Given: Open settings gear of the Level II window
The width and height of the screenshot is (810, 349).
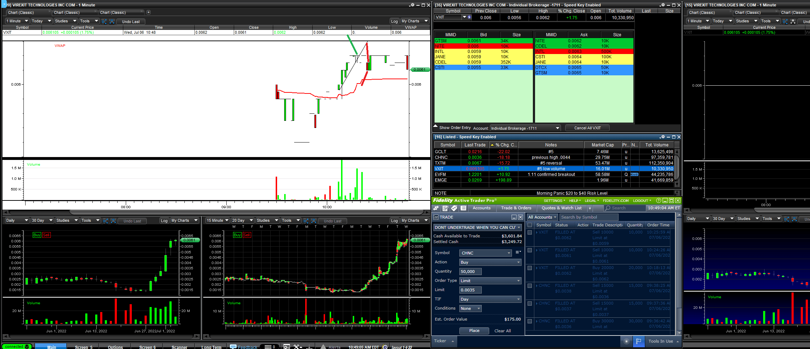Looking at the screenshot, I should coord(662,5).
